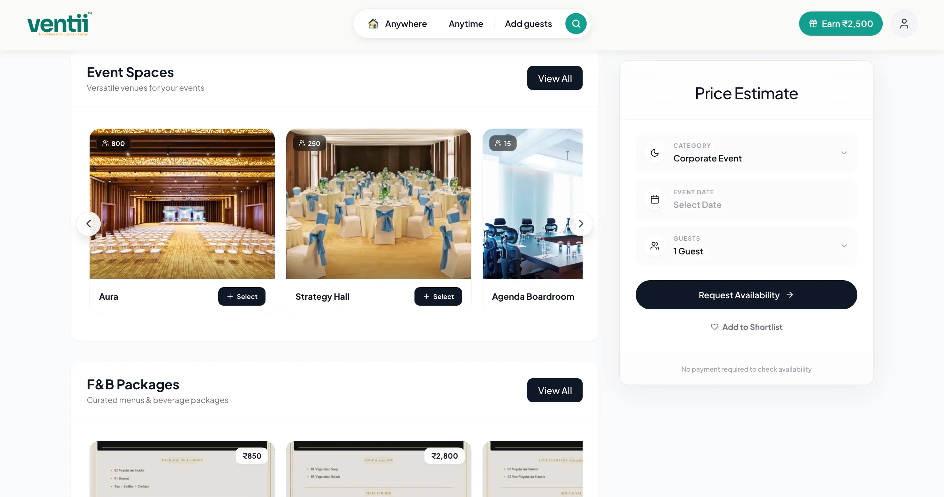The height and width of the screenshot is (497, 944).
Task: Advance event spaces carousel with right arrow
Action: 581,223
